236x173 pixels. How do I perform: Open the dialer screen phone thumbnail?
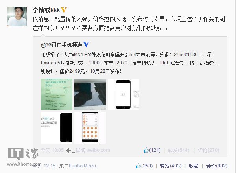pos(90,128)
